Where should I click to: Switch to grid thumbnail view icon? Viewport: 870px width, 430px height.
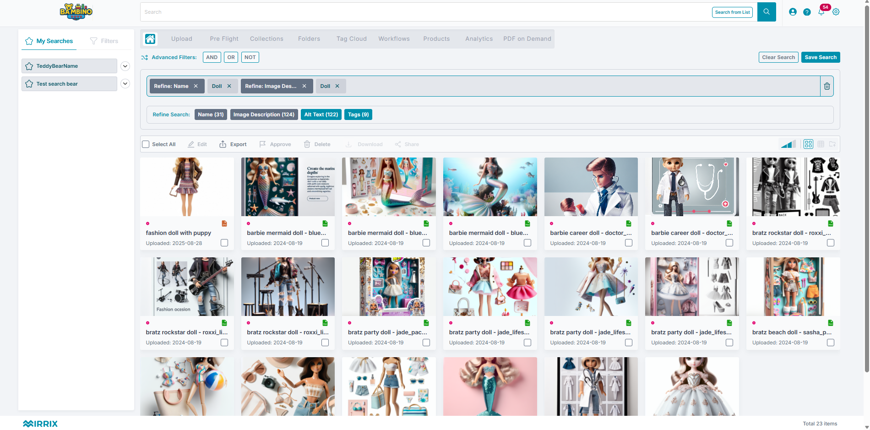(x=808, y=144)
